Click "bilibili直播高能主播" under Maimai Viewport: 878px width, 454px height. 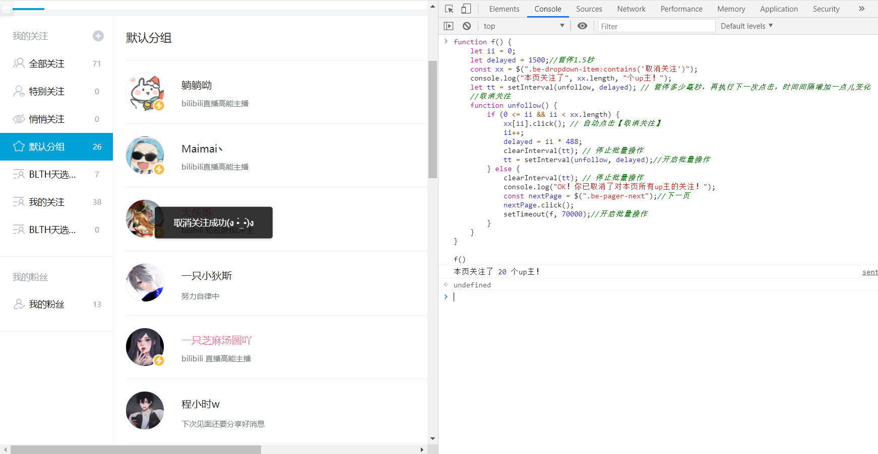pyautogui.click(x=215, y=167)
